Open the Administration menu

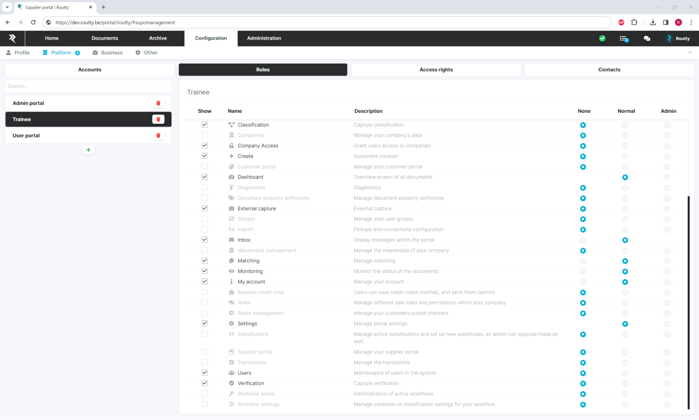pyautogui.click(x=264, y=38)
